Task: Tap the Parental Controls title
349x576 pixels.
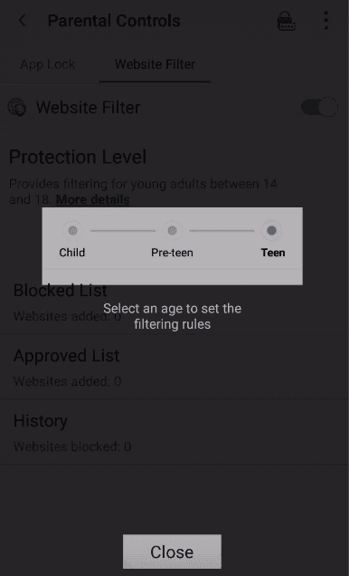Action: click(114, 21)
